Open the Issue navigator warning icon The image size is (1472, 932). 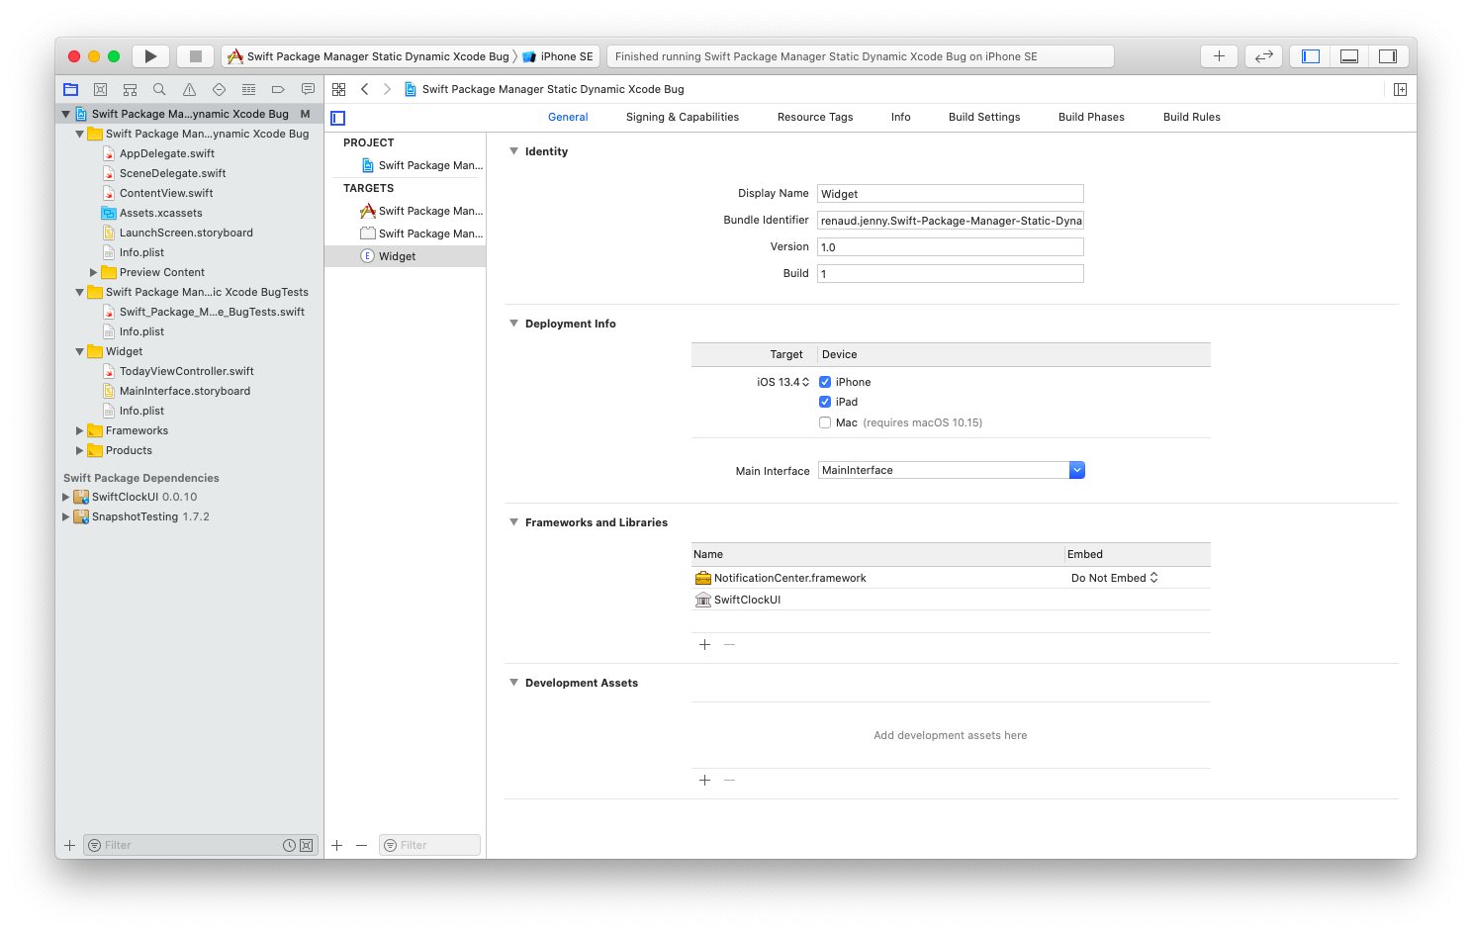point(189,89)
